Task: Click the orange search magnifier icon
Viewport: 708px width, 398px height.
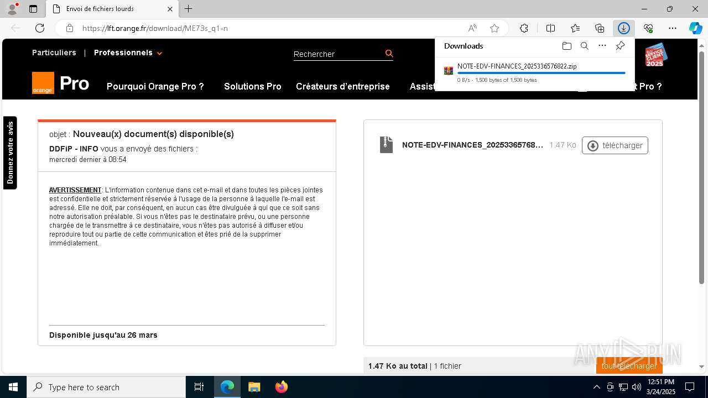Action: point(389,53)
